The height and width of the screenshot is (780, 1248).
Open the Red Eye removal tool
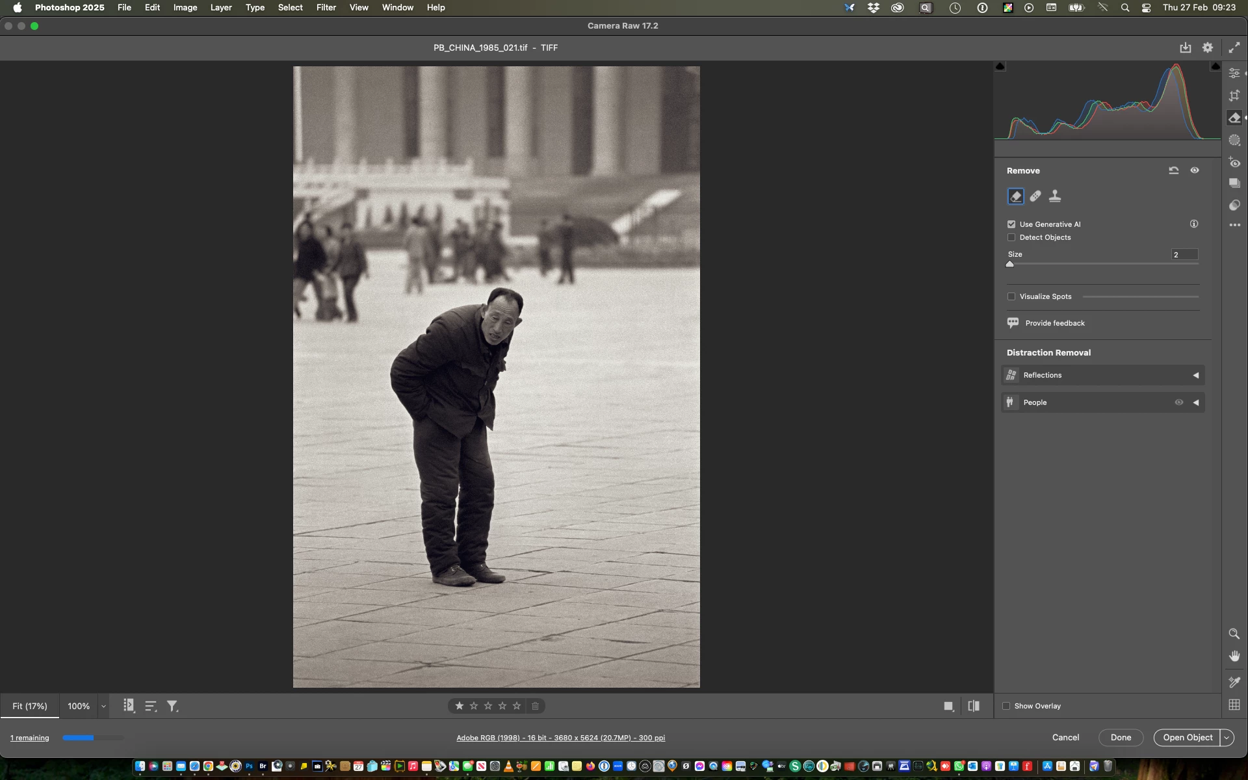point(1234,162)
